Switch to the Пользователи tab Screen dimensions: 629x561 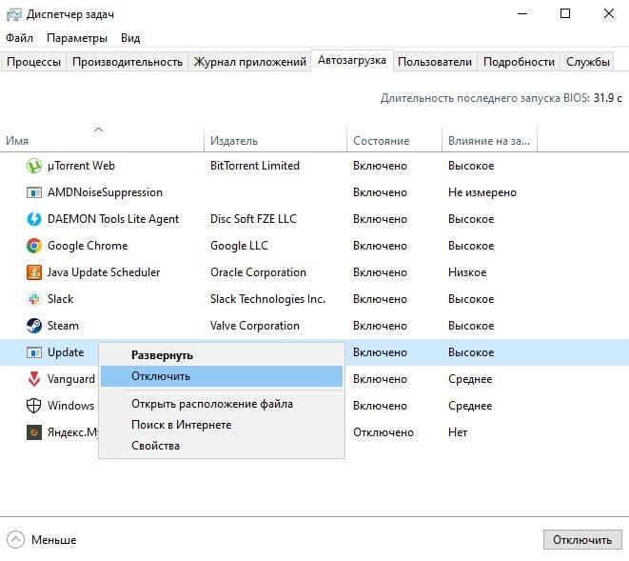click(x=435, y=62)
